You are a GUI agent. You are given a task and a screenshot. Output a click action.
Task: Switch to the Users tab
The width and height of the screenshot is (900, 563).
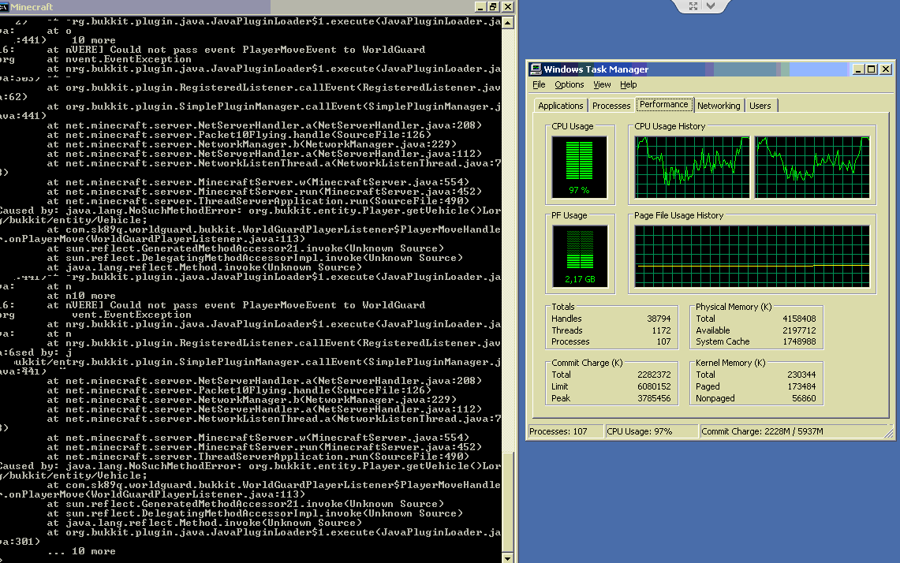pyautogui.click(x=760, y=106)
